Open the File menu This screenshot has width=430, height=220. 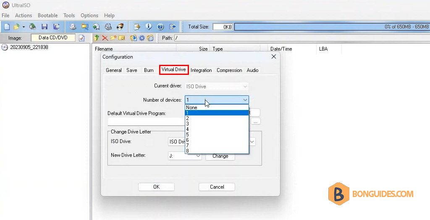(5, 15)
